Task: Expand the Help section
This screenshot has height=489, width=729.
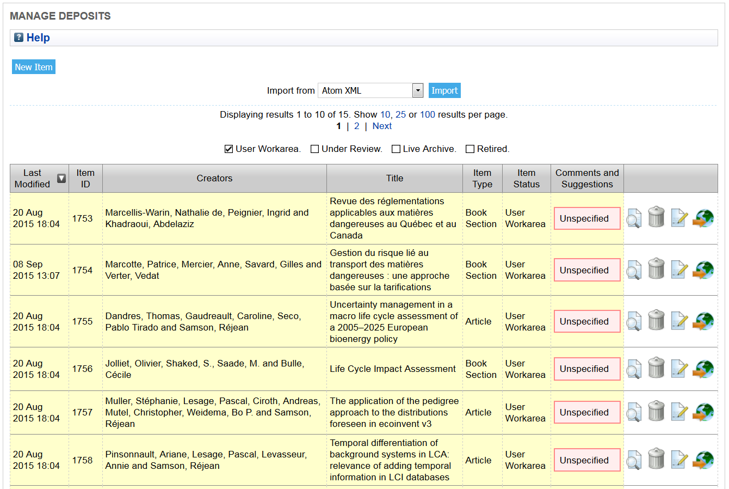Action: (x=38, y=38)
